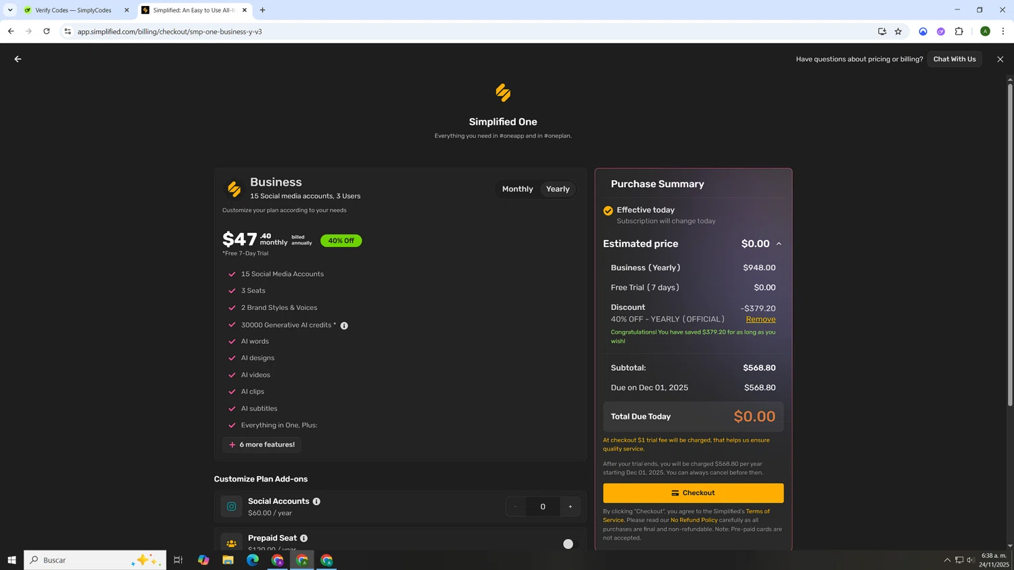Show hidden system tray icons
The height and width of the screenshot is (570, 1014).
[x=947, y=560]
